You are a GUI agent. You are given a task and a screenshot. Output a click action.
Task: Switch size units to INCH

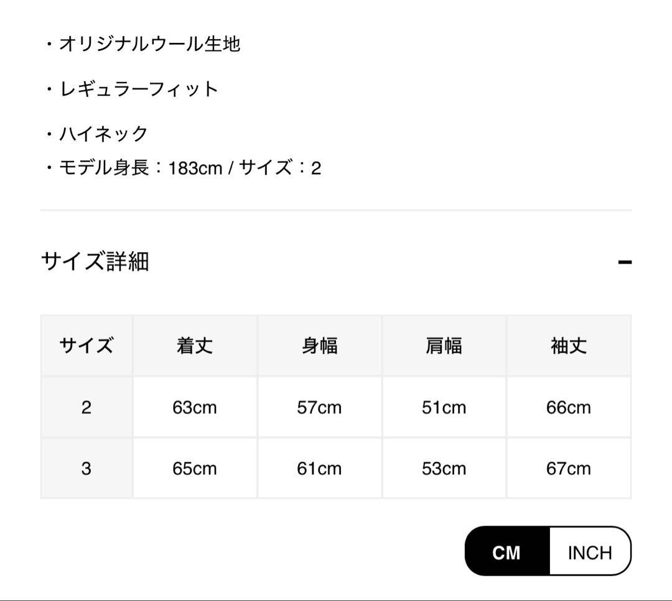click(x=590, y=552)
